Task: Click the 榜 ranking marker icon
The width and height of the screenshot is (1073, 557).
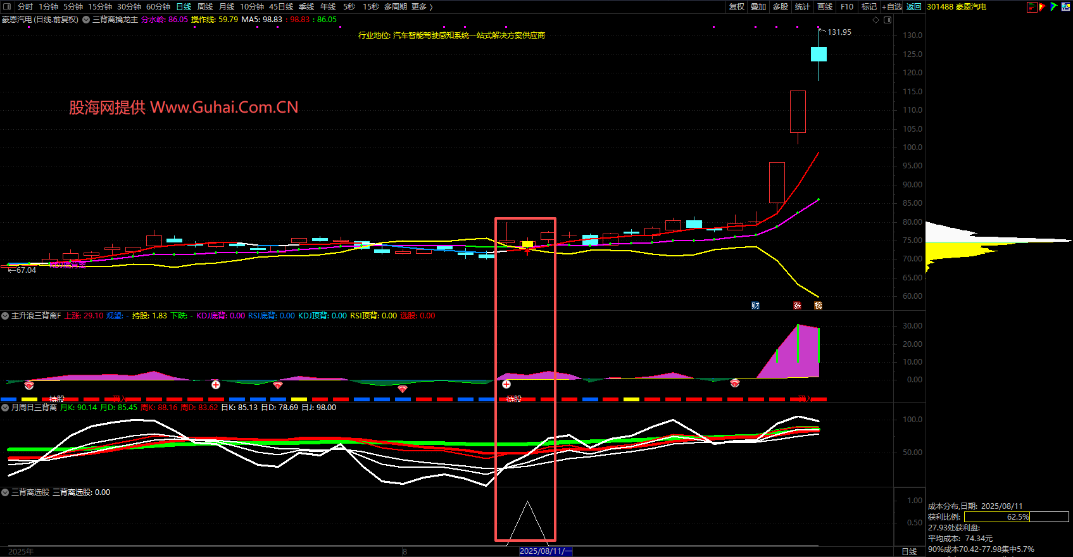Action: pos(818,306)
